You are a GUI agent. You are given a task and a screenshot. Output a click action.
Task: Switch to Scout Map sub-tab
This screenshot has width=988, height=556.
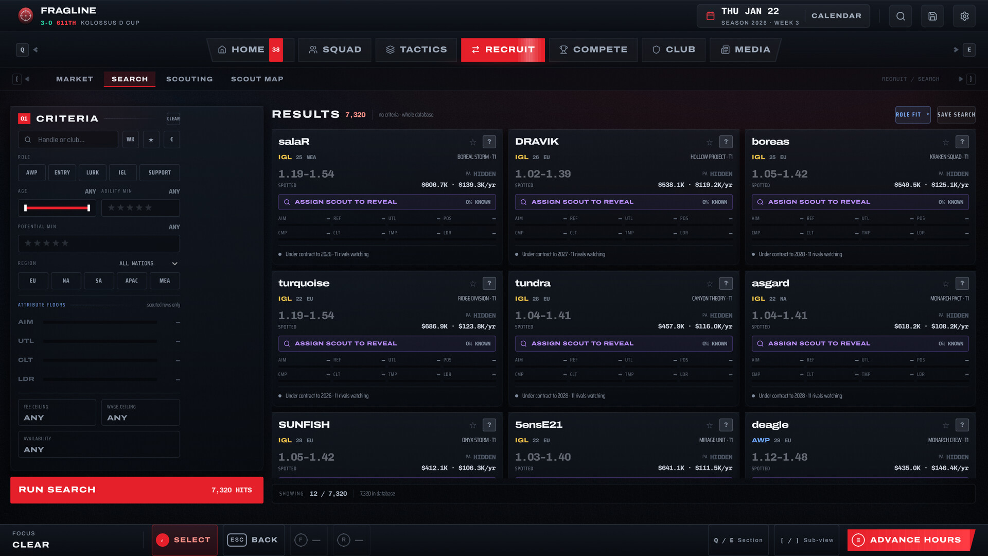point(257,79)
